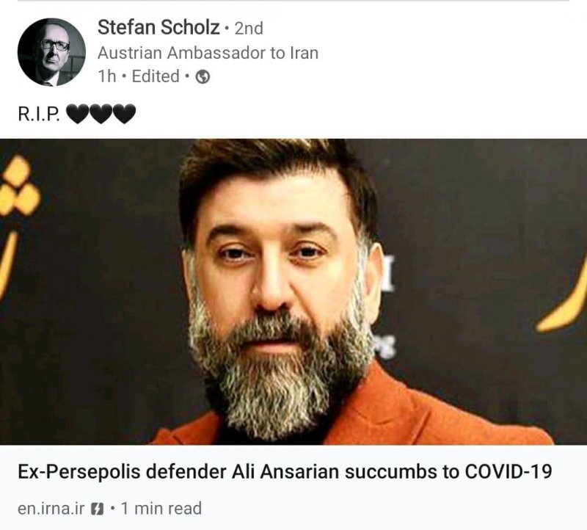The height and width of the screenshot is (530, 587).
Task: Click the Edited label on the post
Action: click(156, 76)
